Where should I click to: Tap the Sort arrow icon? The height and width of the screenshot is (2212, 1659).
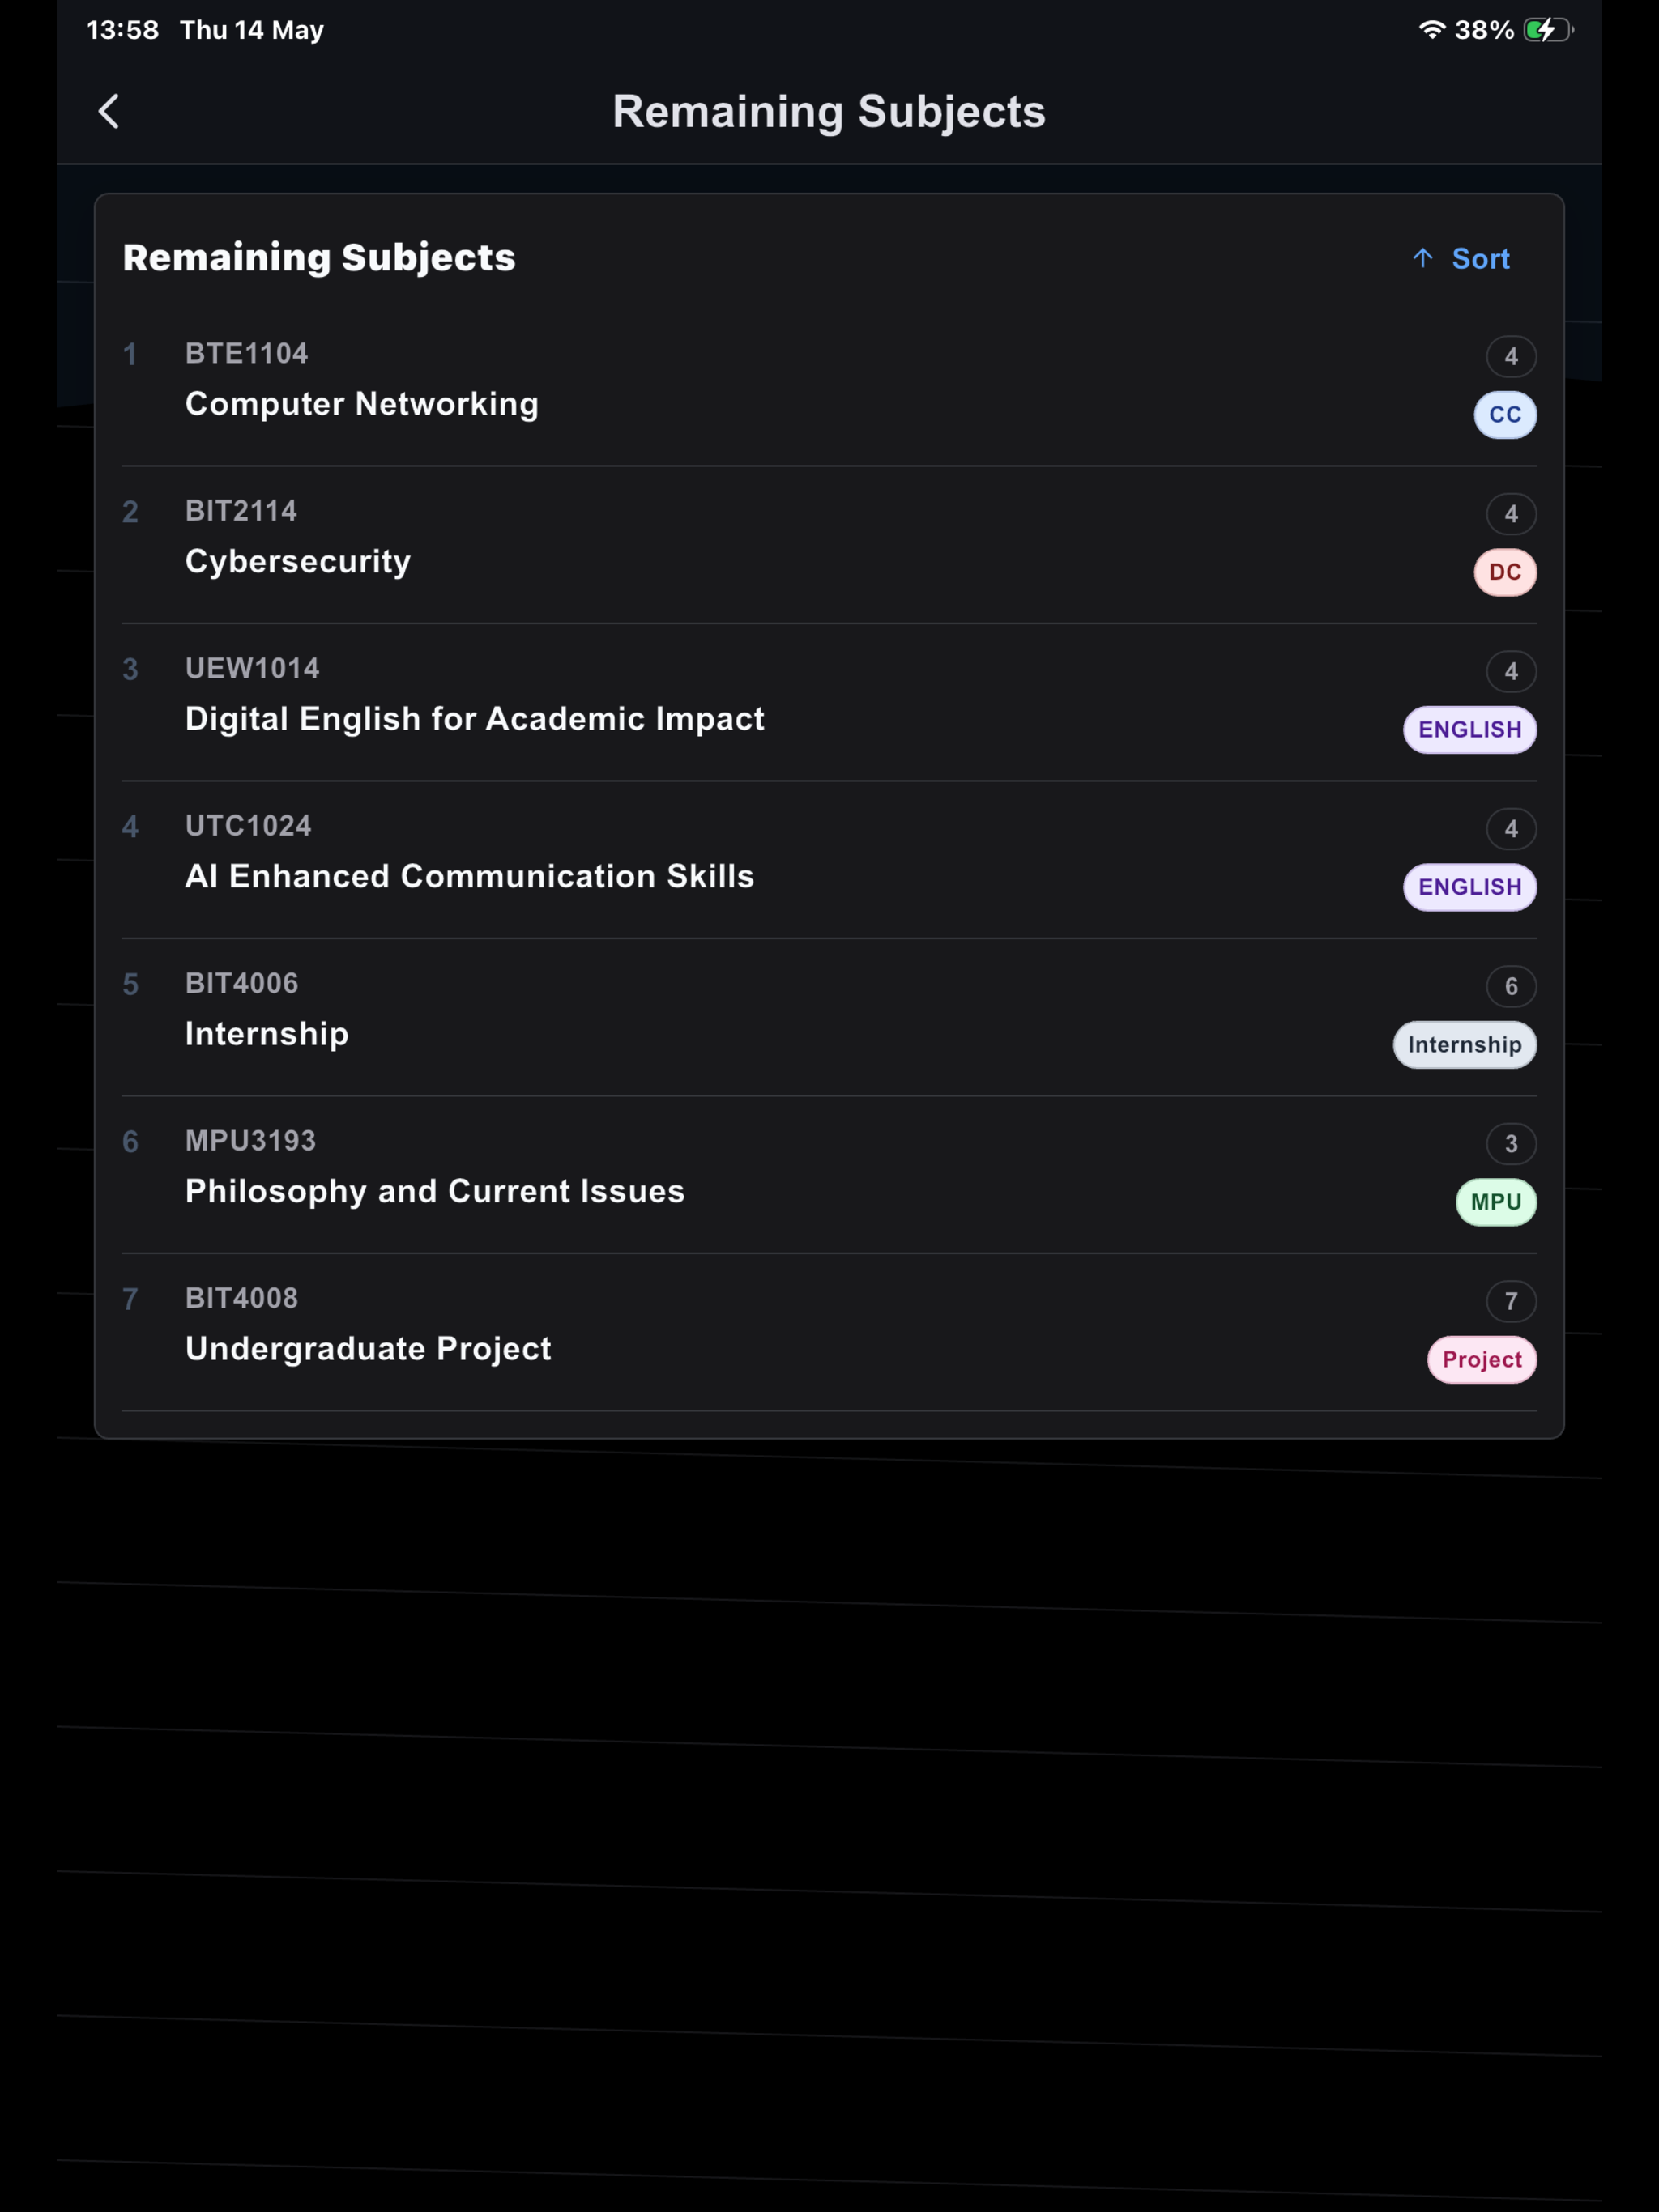pos(1422,258)
